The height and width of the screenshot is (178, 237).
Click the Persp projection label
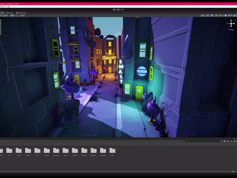click(232, 30)
